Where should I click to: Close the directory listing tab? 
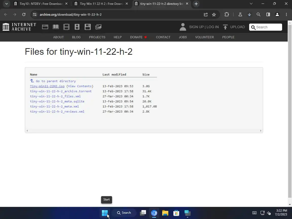point(187,4)
